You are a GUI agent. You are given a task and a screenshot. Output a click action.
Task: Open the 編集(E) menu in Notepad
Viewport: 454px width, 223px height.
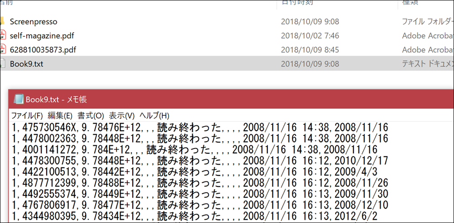(60, 116)
